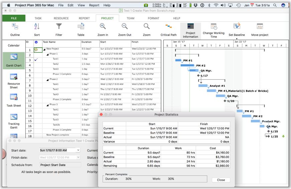
Task: Select the 'Phase 1 Complete' task name
Action: pos(62,74)
